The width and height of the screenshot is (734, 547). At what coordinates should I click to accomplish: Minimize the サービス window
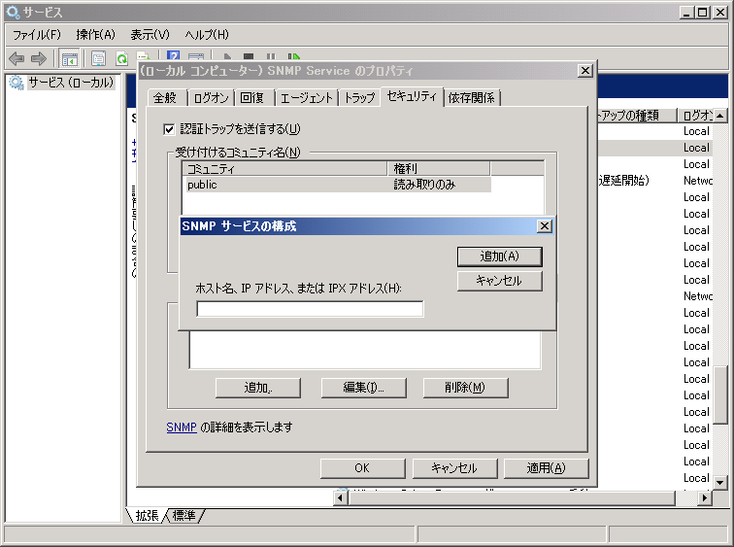click(686, 13)
